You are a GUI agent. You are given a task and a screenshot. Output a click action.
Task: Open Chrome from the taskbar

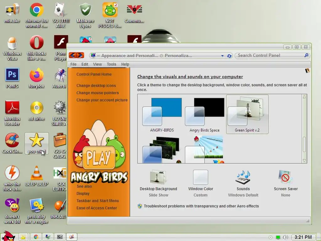[x=36, y=237]
